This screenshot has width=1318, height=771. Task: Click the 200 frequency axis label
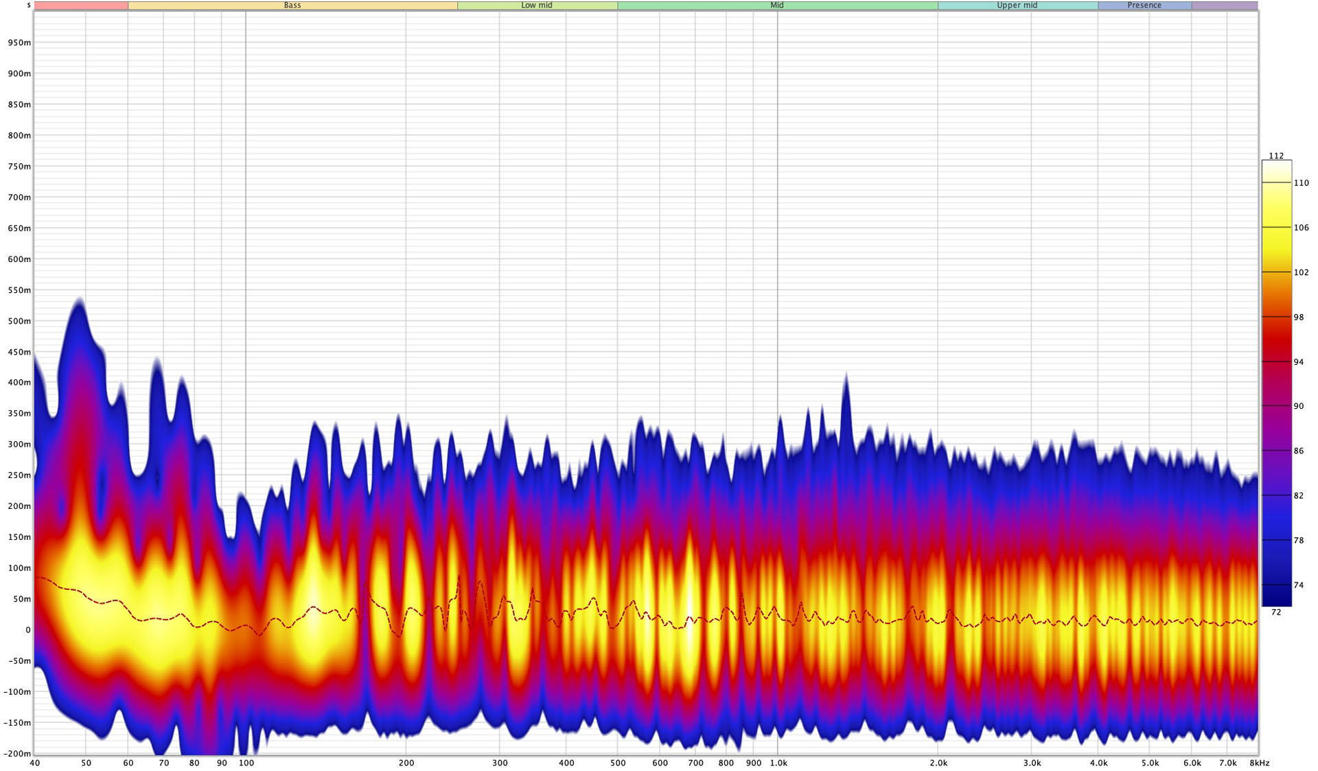pyautogui.click(x=406, y=763)
